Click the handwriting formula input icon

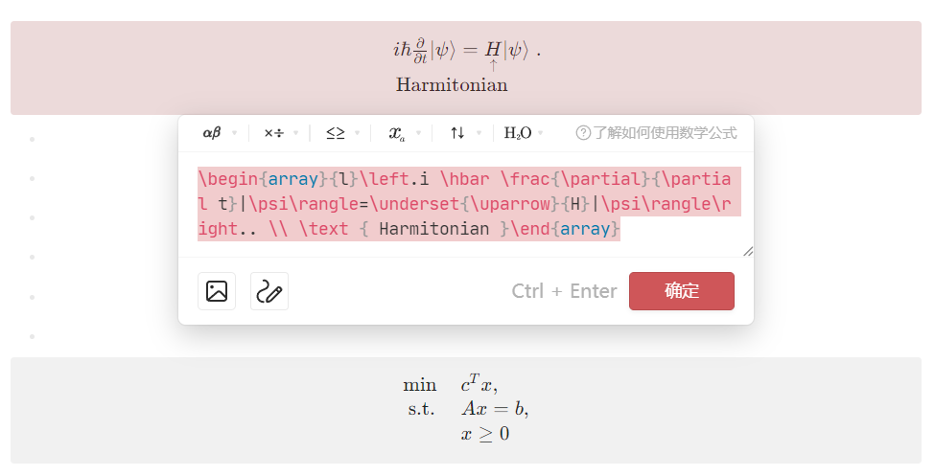click(269, 291)
